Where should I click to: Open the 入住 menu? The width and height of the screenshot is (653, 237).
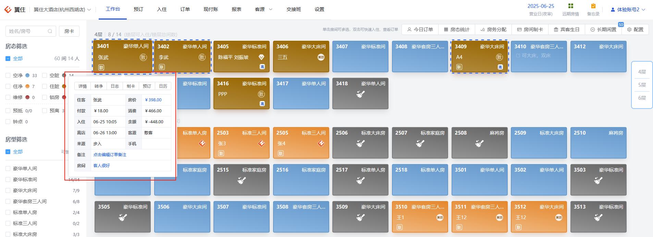(x=162, y=9)
